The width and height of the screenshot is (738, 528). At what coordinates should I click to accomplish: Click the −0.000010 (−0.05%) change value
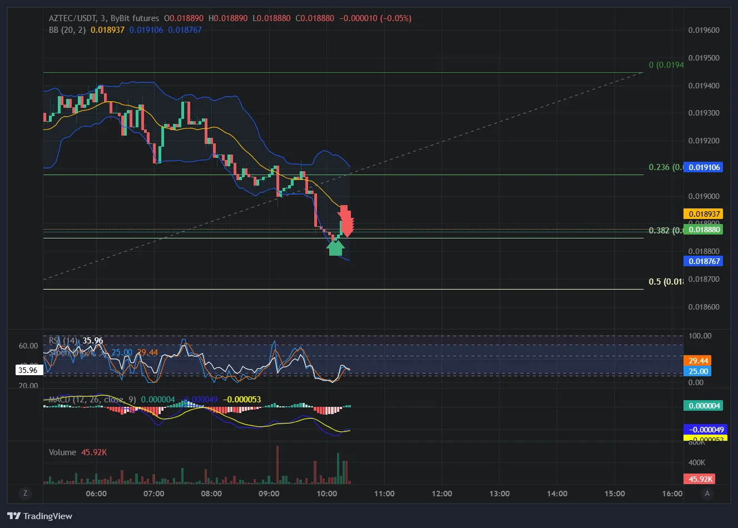pyautogui.click(x=375, y=18)
